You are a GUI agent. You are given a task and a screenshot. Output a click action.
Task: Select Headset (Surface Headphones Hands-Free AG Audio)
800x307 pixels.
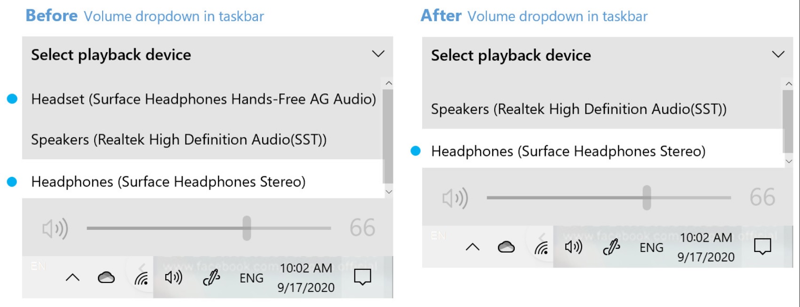[203, 99]
